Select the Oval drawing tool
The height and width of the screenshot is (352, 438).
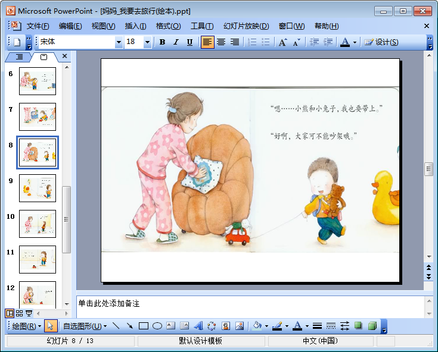(157, 326)
